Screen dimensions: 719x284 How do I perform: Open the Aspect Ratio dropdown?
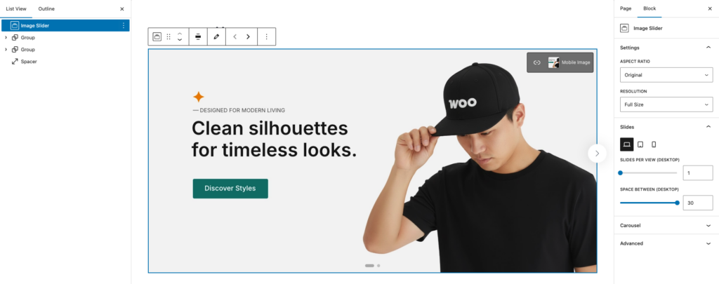click(666, 74)
